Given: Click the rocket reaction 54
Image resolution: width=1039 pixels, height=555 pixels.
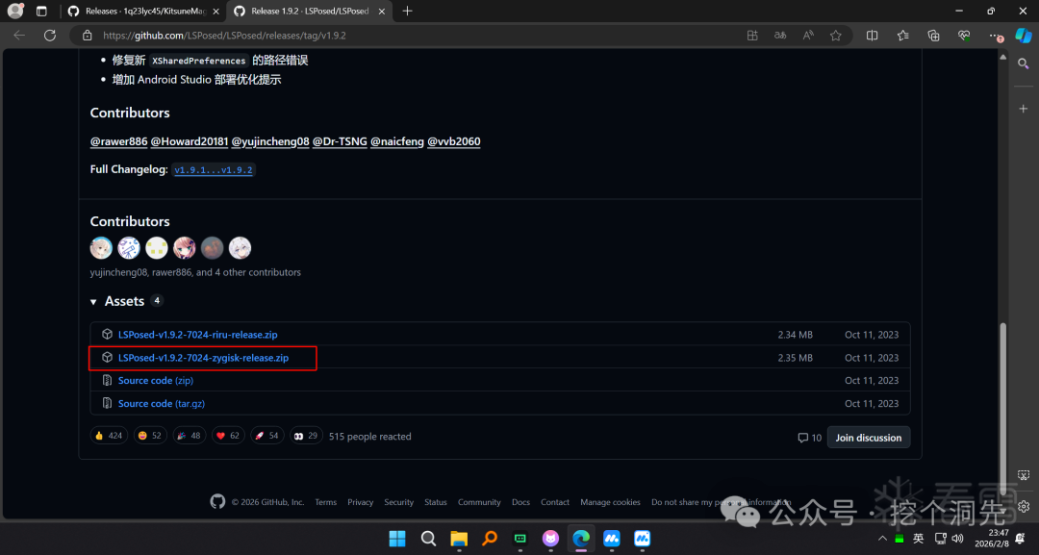Looking at the screenshot, I should [x=267, y=436].
